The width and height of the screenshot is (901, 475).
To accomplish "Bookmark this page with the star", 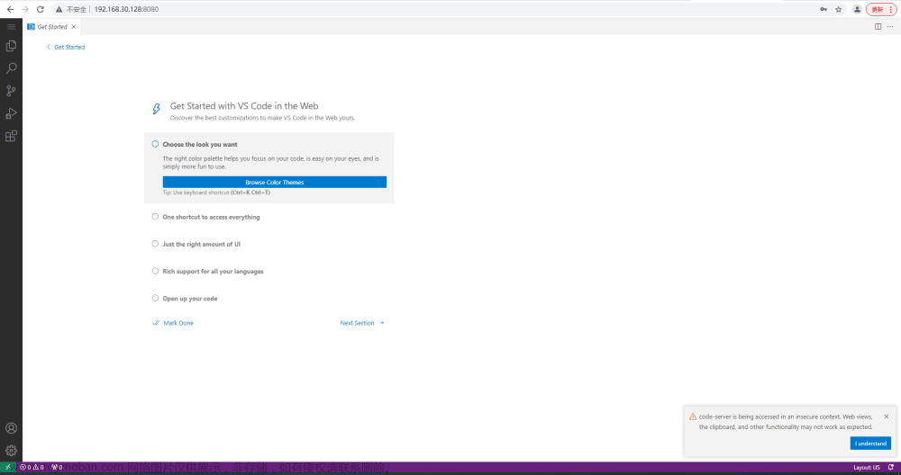I will pos(838,9).
